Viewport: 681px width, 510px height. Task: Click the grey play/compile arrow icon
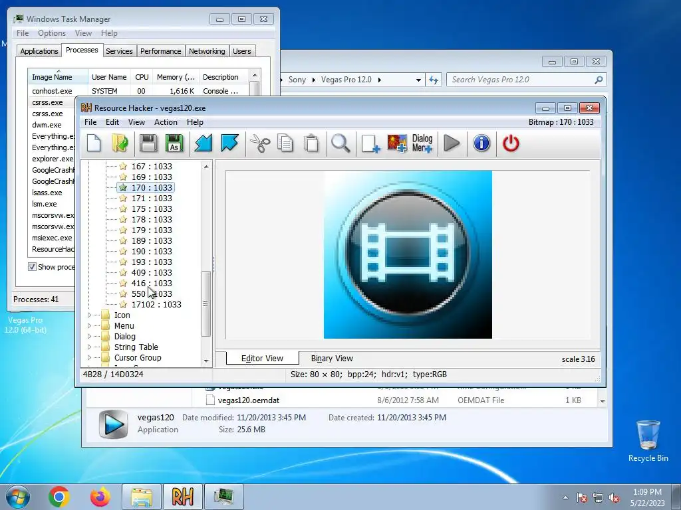452,143
